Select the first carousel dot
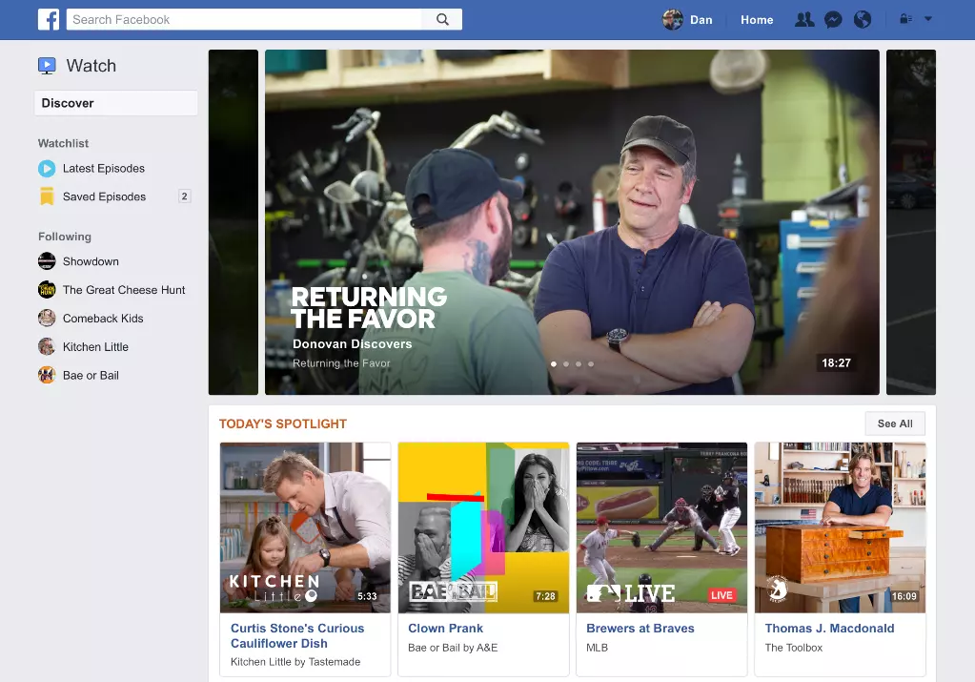 pos(554,364)
